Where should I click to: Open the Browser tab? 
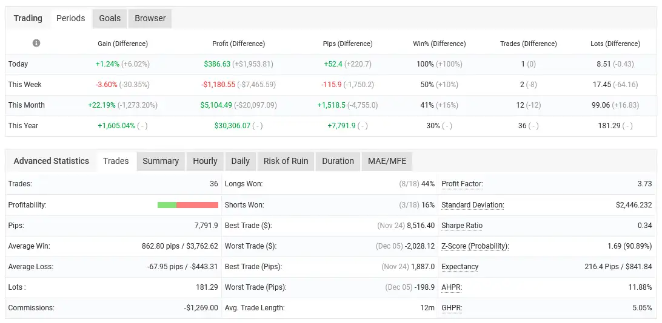point(150,18)
